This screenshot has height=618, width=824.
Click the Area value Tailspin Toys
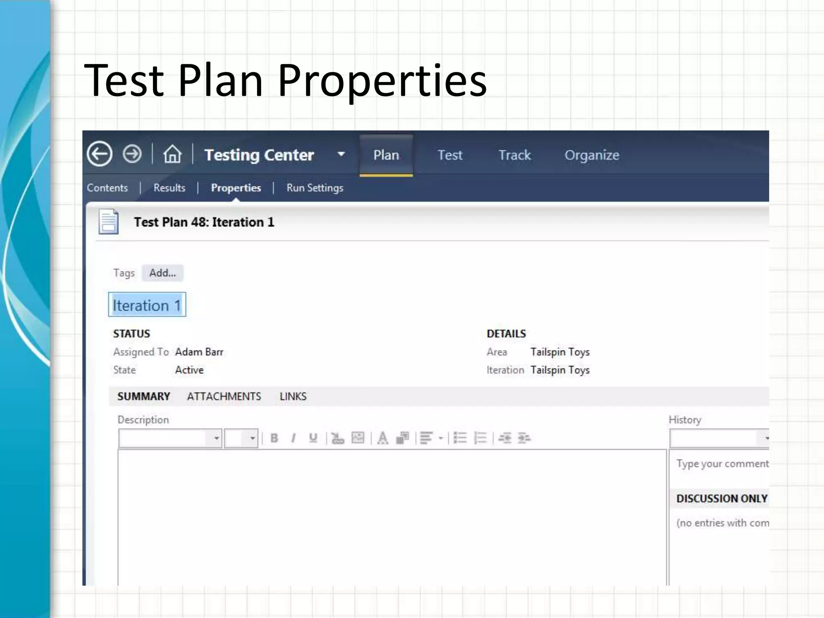click(x=560, y=352)
